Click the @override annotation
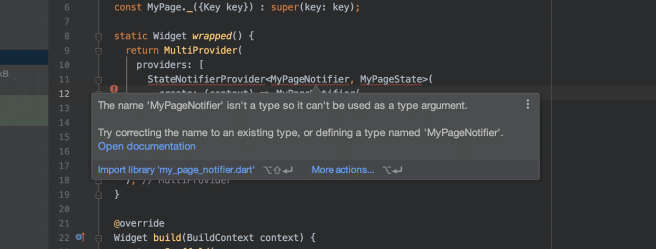 (139, 223)
